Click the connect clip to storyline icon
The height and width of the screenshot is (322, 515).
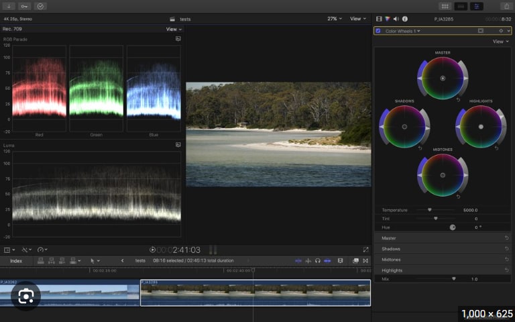41,260
